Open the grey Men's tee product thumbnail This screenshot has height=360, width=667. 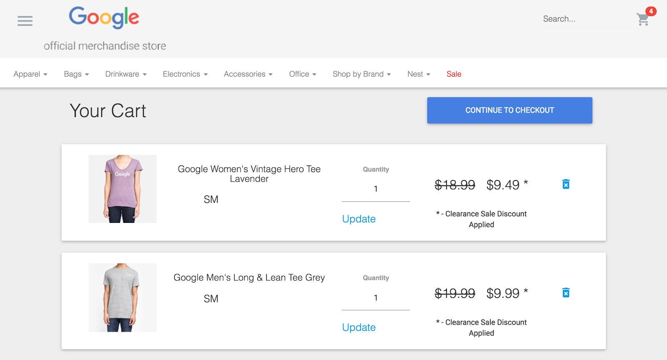[123, 297]
